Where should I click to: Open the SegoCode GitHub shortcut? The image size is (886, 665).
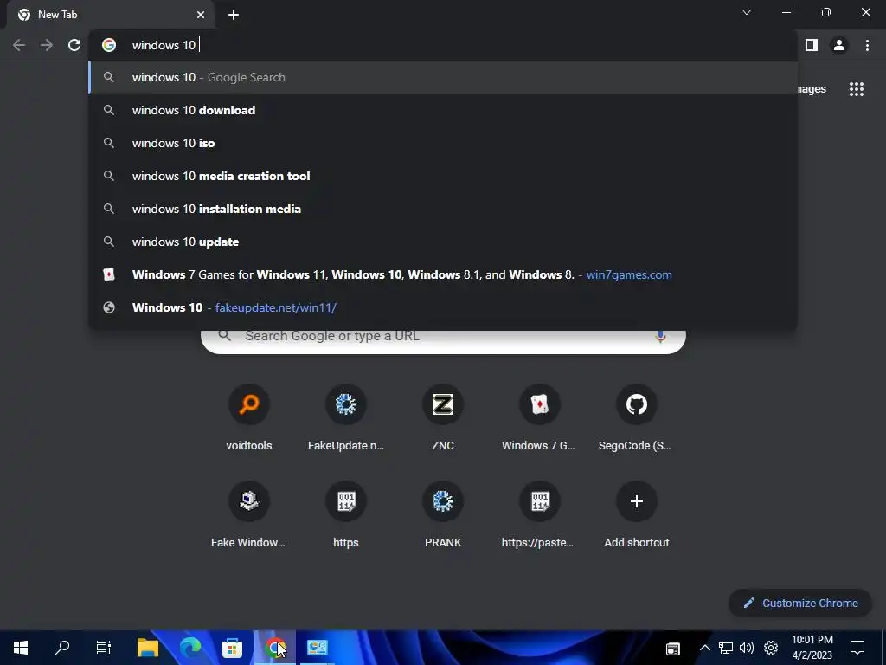pos(636,418)
